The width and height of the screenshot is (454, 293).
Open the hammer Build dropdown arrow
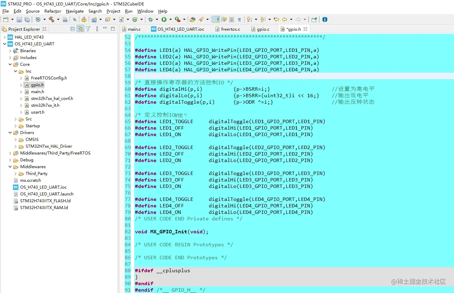58,19
